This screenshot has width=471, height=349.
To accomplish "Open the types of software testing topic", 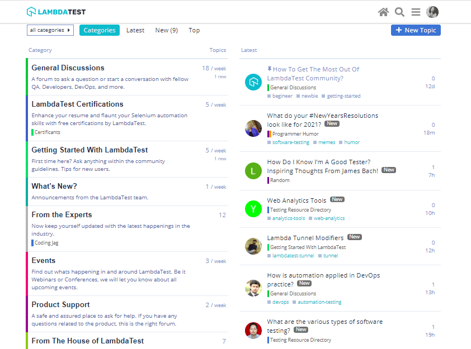I will 324,326.
